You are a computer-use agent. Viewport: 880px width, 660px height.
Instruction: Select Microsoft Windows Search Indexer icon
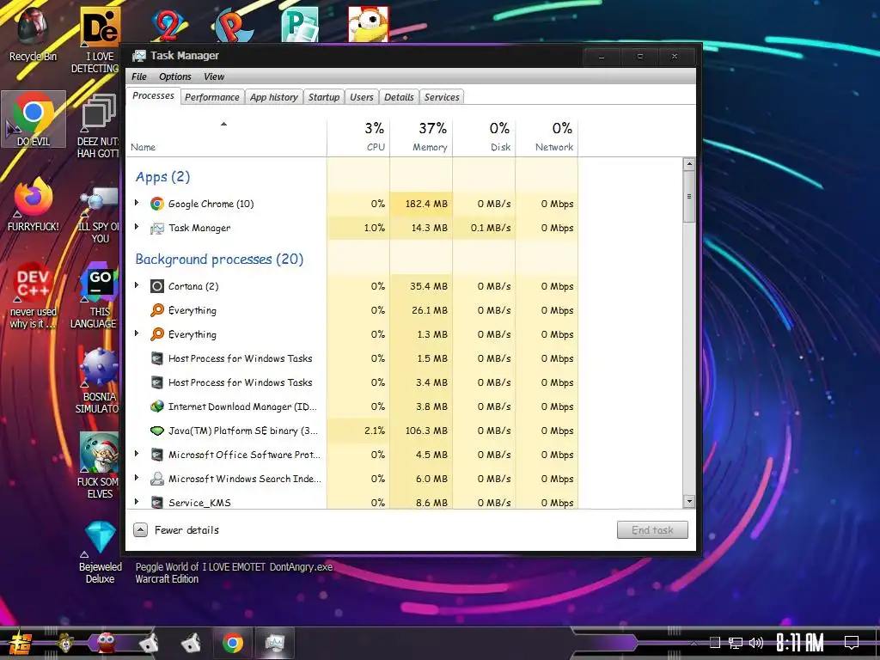point(157,479)
